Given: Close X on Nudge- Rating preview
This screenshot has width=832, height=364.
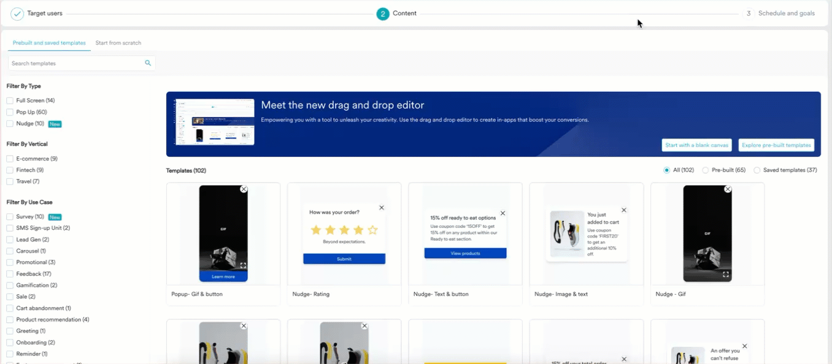Looking at the screenshot, I should (382, 208).
